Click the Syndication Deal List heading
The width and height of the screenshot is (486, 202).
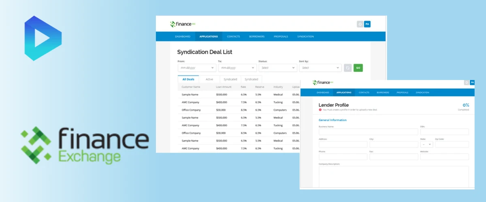coord(205,52)
